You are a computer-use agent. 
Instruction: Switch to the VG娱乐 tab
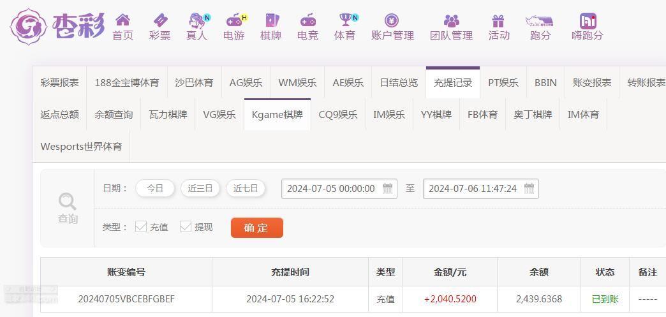tap(219, 114)
